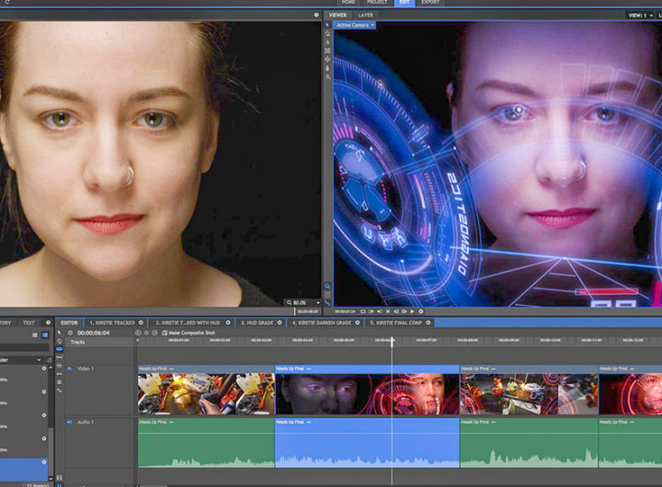Select the first green Heads Up Final audio clip
The height and width of the screenshot is (487, 662).
point(206,443)
